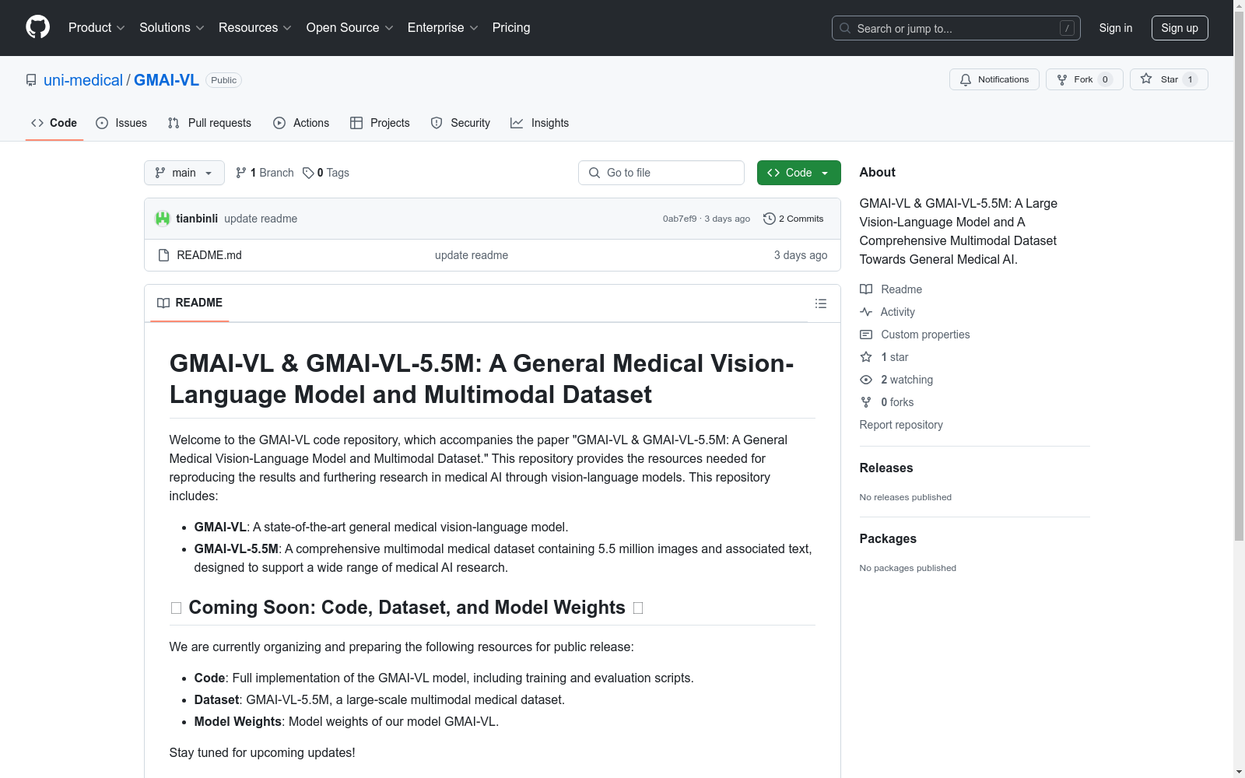Open the main branch selector

[184, 173]
